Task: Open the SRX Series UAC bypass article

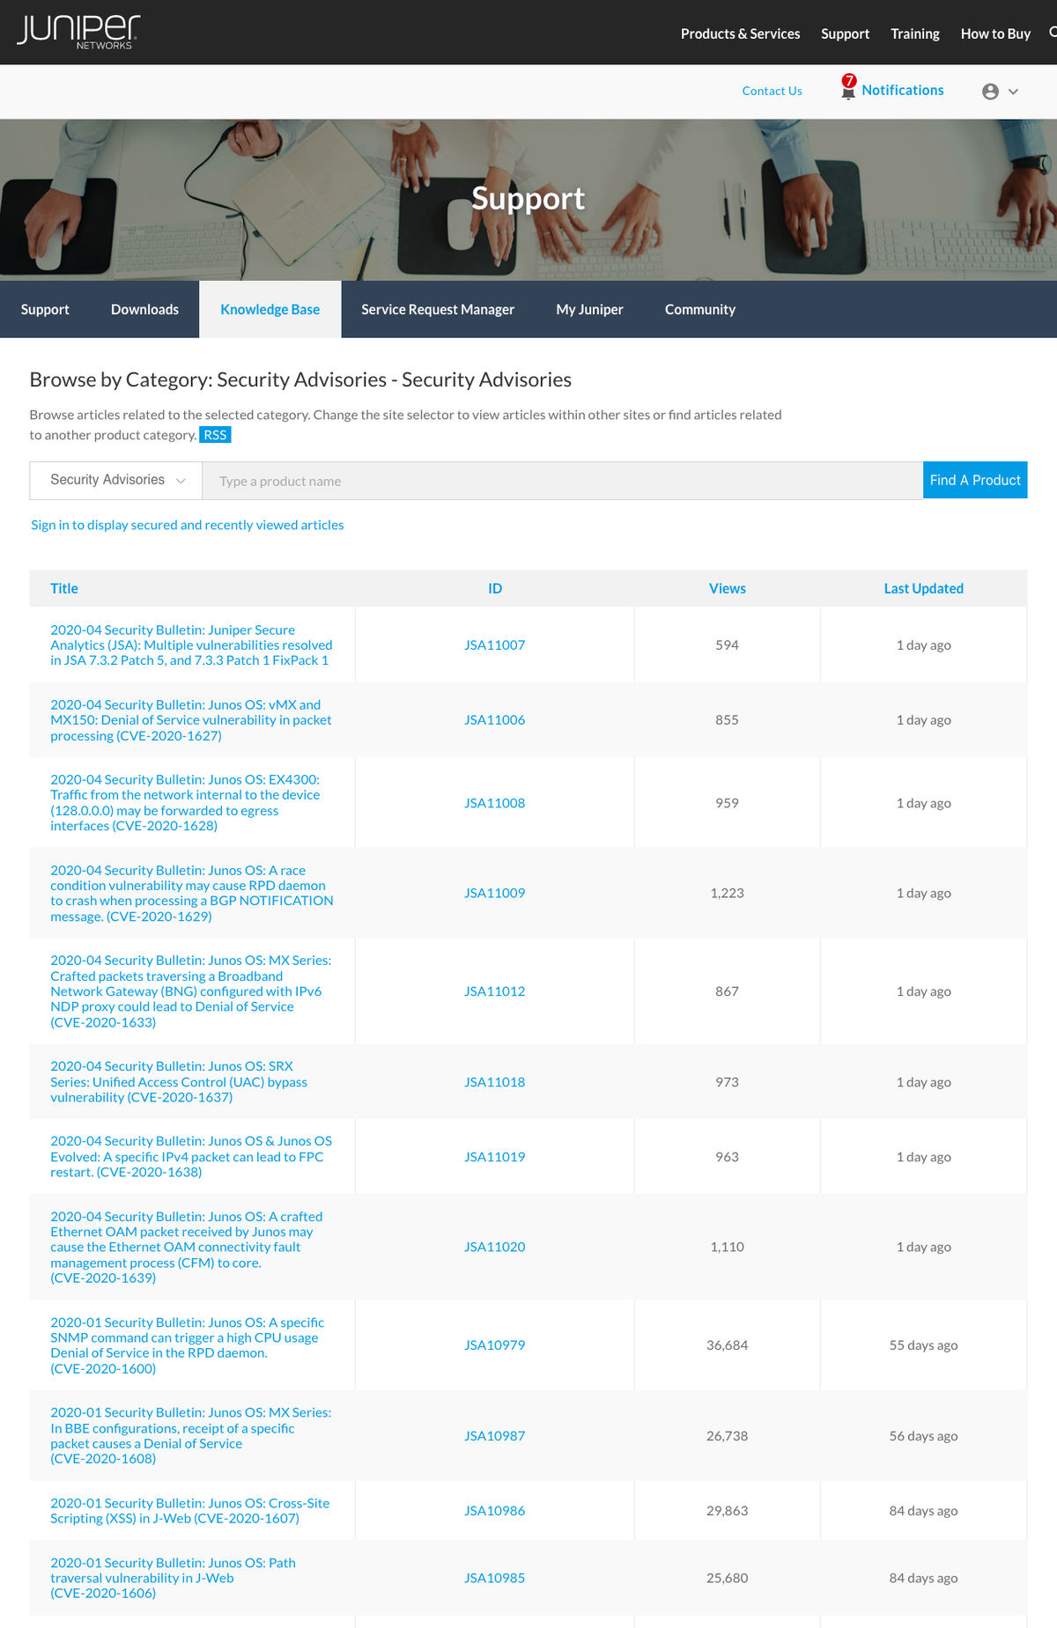Action: coord(179,1081)
